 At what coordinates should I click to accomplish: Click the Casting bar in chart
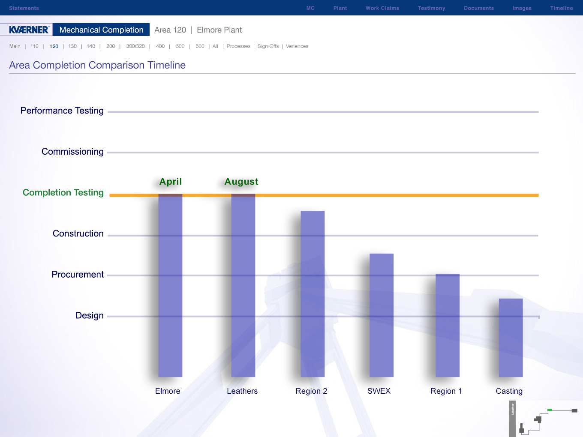pos(511,338)
